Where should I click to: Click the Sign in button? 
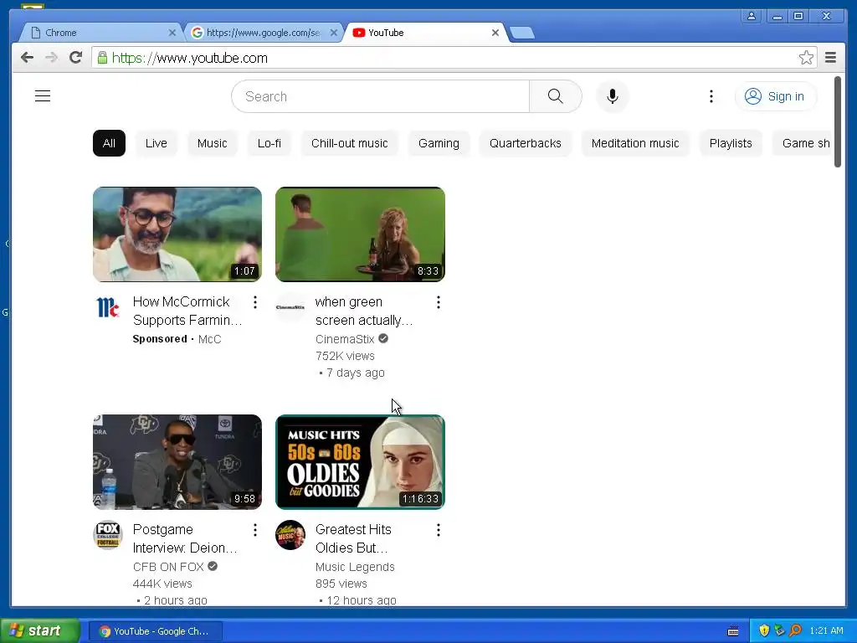(775, 96)
